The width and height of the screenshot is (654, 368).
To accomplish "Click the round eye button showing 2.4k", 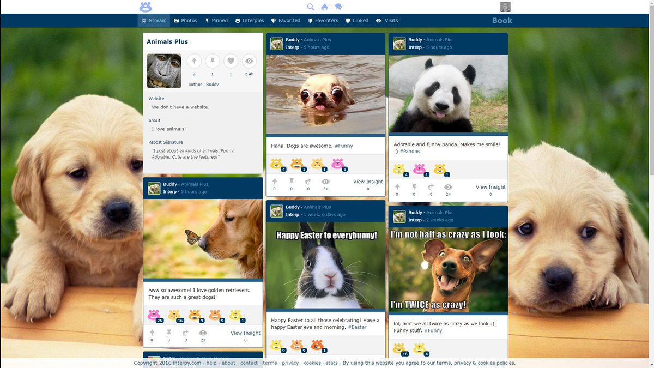I will click(x=249, y=61).
